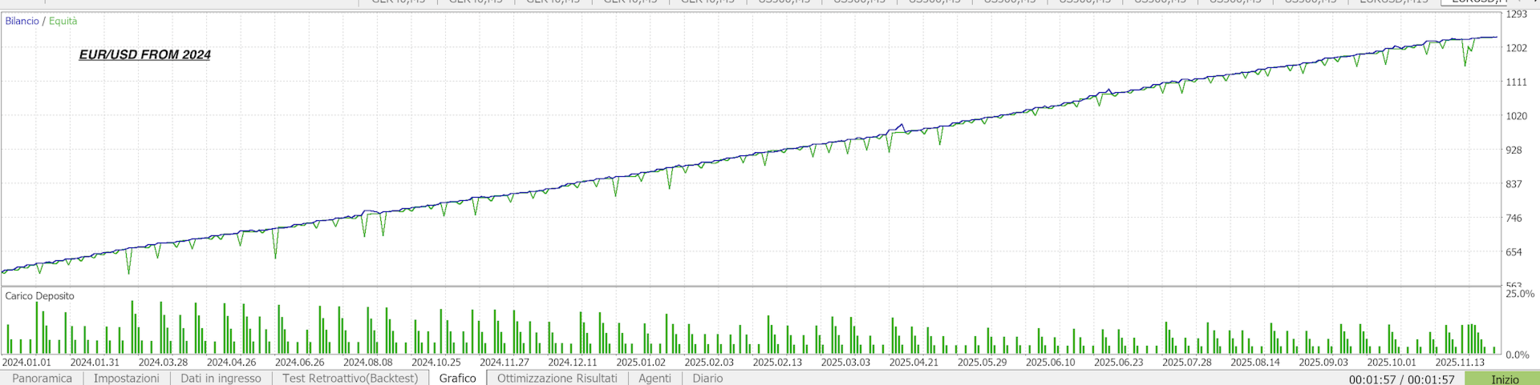
Task: Click the Bilancio legend label
Action: tap(22, 21)
